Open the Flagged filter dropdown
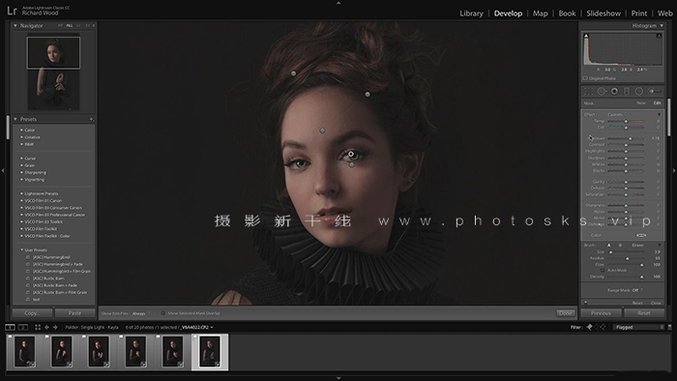The image size is (677, 381). pyautogui.click(x=637, y=327)
